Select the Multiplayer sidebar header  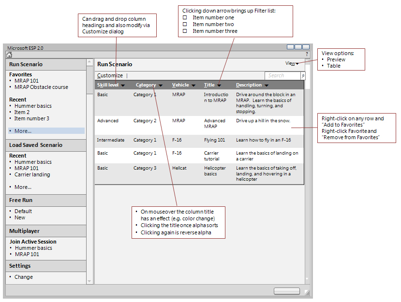pyautogui.click(x=46, y=231)
